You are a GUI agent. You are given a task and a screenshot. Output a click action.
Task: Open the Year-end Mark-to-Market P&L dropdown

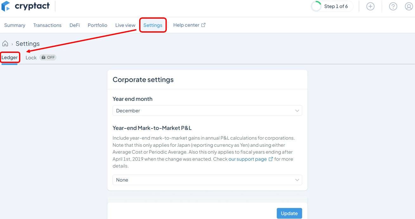pyautogui.click(x=207, y=180)
